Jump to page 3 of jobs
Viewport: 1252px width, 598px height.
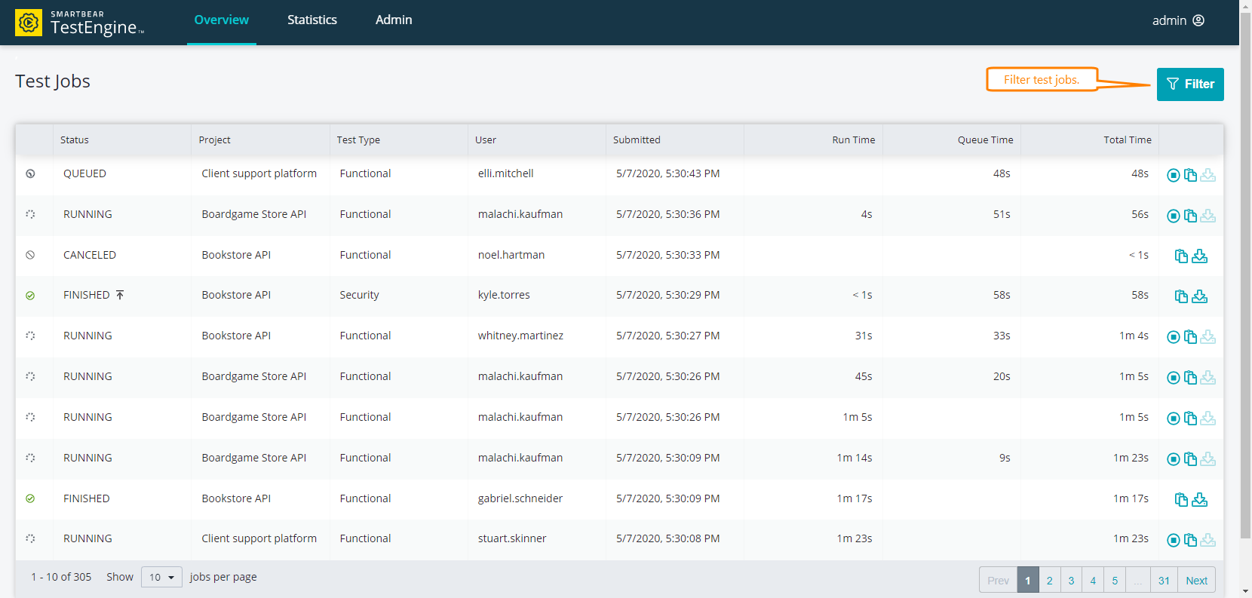(x=1071, y=580)
